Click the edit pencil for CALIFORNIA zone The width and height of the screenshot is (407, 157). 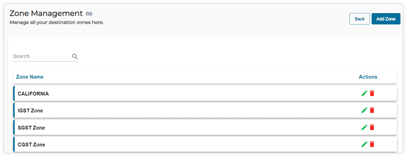(x=364, y=93)
